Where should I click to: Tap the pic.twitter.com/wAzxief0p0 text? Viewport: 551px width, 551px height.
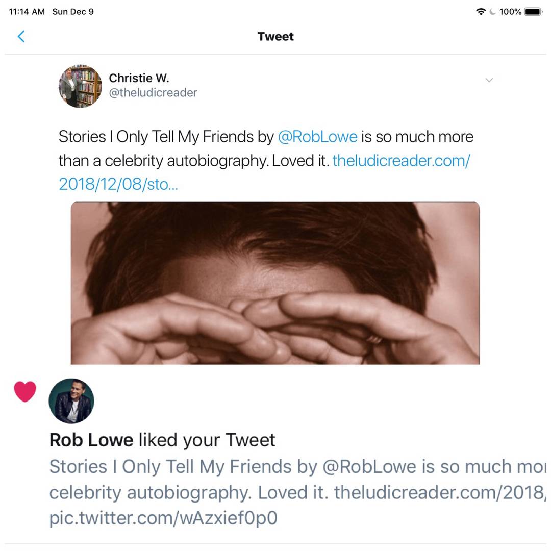click(163, 518)
